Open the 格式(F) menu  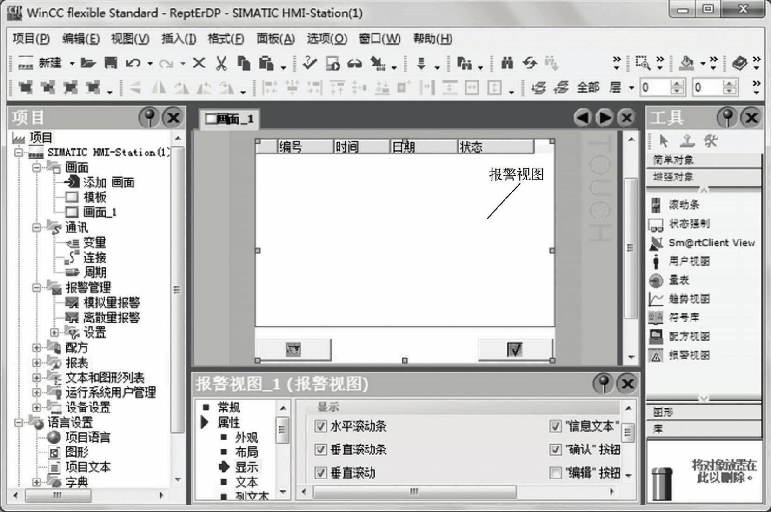click(x=226, y=39)
